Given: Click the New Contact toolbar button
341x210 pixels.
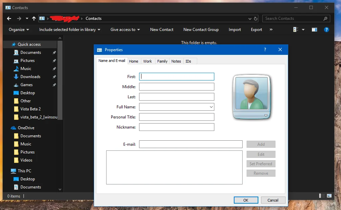Looking at the screenshot, I should click(x=162, y=30).
